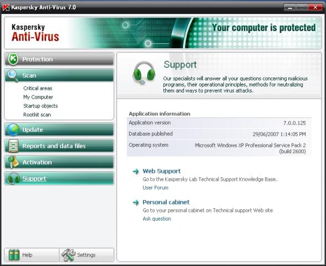Select Critical areas scan task
Viewport: 326px width, 266px height.
click(38, 88)
